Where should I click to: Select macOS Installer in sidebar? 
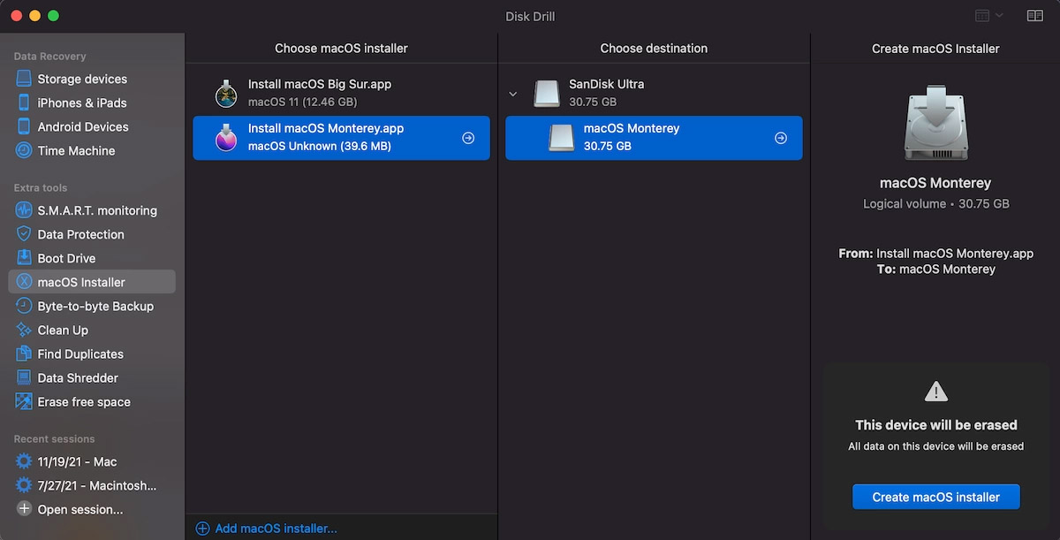[x=92, y=282]
